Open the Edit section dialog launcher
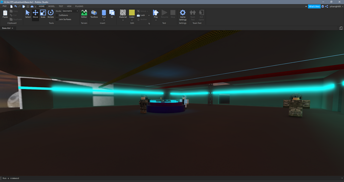The image size is (344, 182). pos(149,23)
